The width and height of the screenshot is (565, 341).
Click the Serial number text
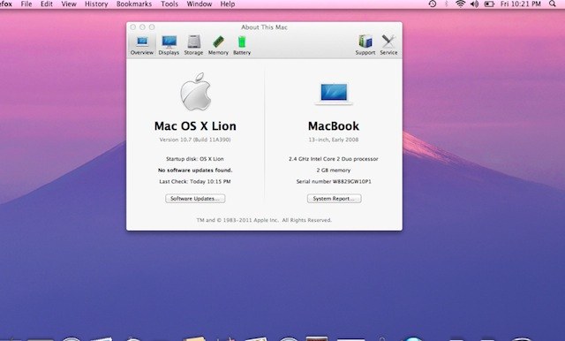334,182
